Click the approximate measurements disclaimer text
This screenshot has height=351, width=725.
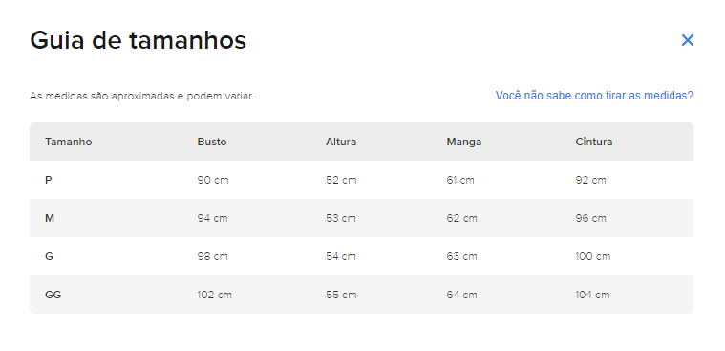(142, 97)
